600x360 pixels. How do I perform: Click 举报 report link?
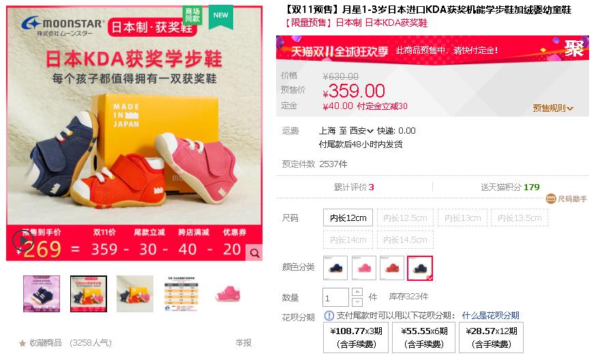coord(243,343)
